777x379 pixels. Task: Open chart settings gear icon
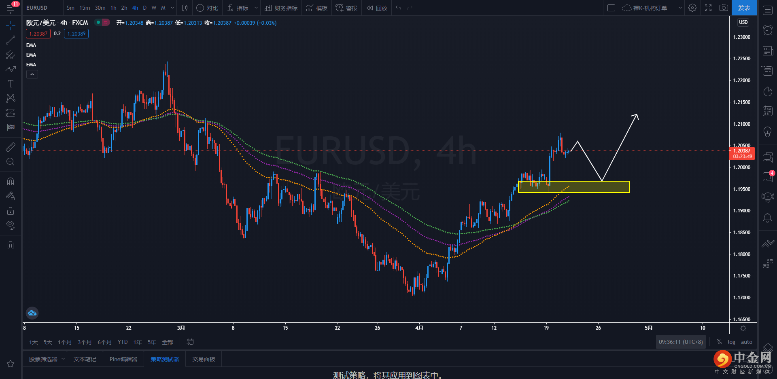(x=692, y=8)
